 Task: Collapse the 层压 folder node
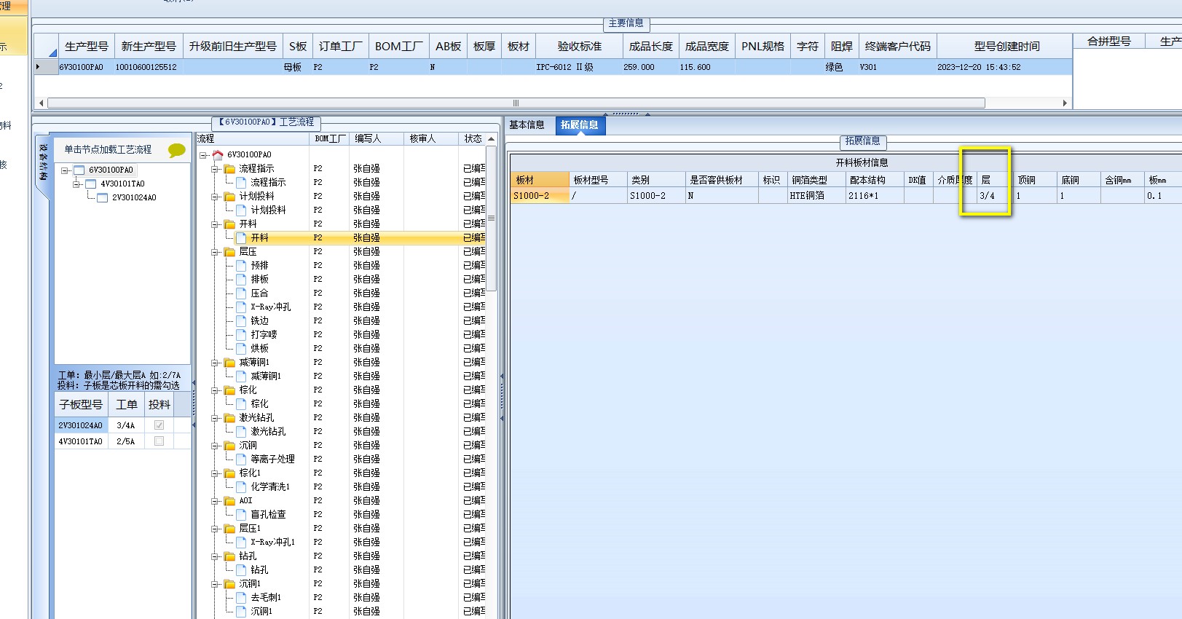click(216, 252)
